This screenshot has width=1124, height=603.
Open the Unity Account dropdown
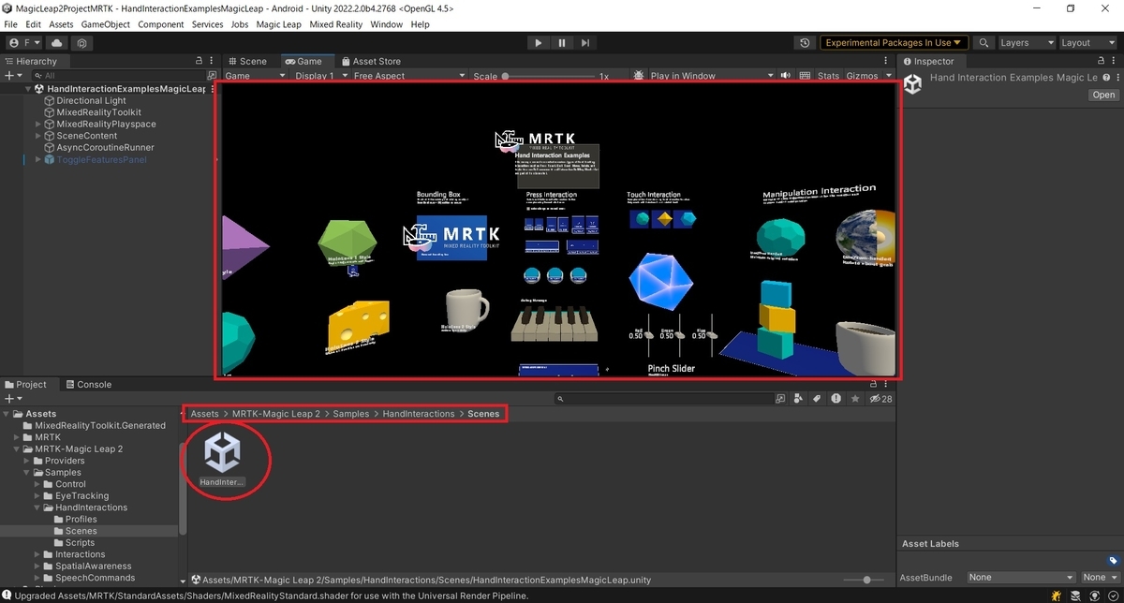click(24, 43)
